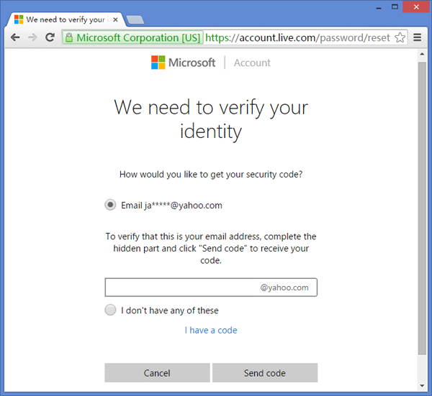The width and height of the screenshot is (432, 396).
Task: Bookmark this page with the star icon
Action: [400, 37]
